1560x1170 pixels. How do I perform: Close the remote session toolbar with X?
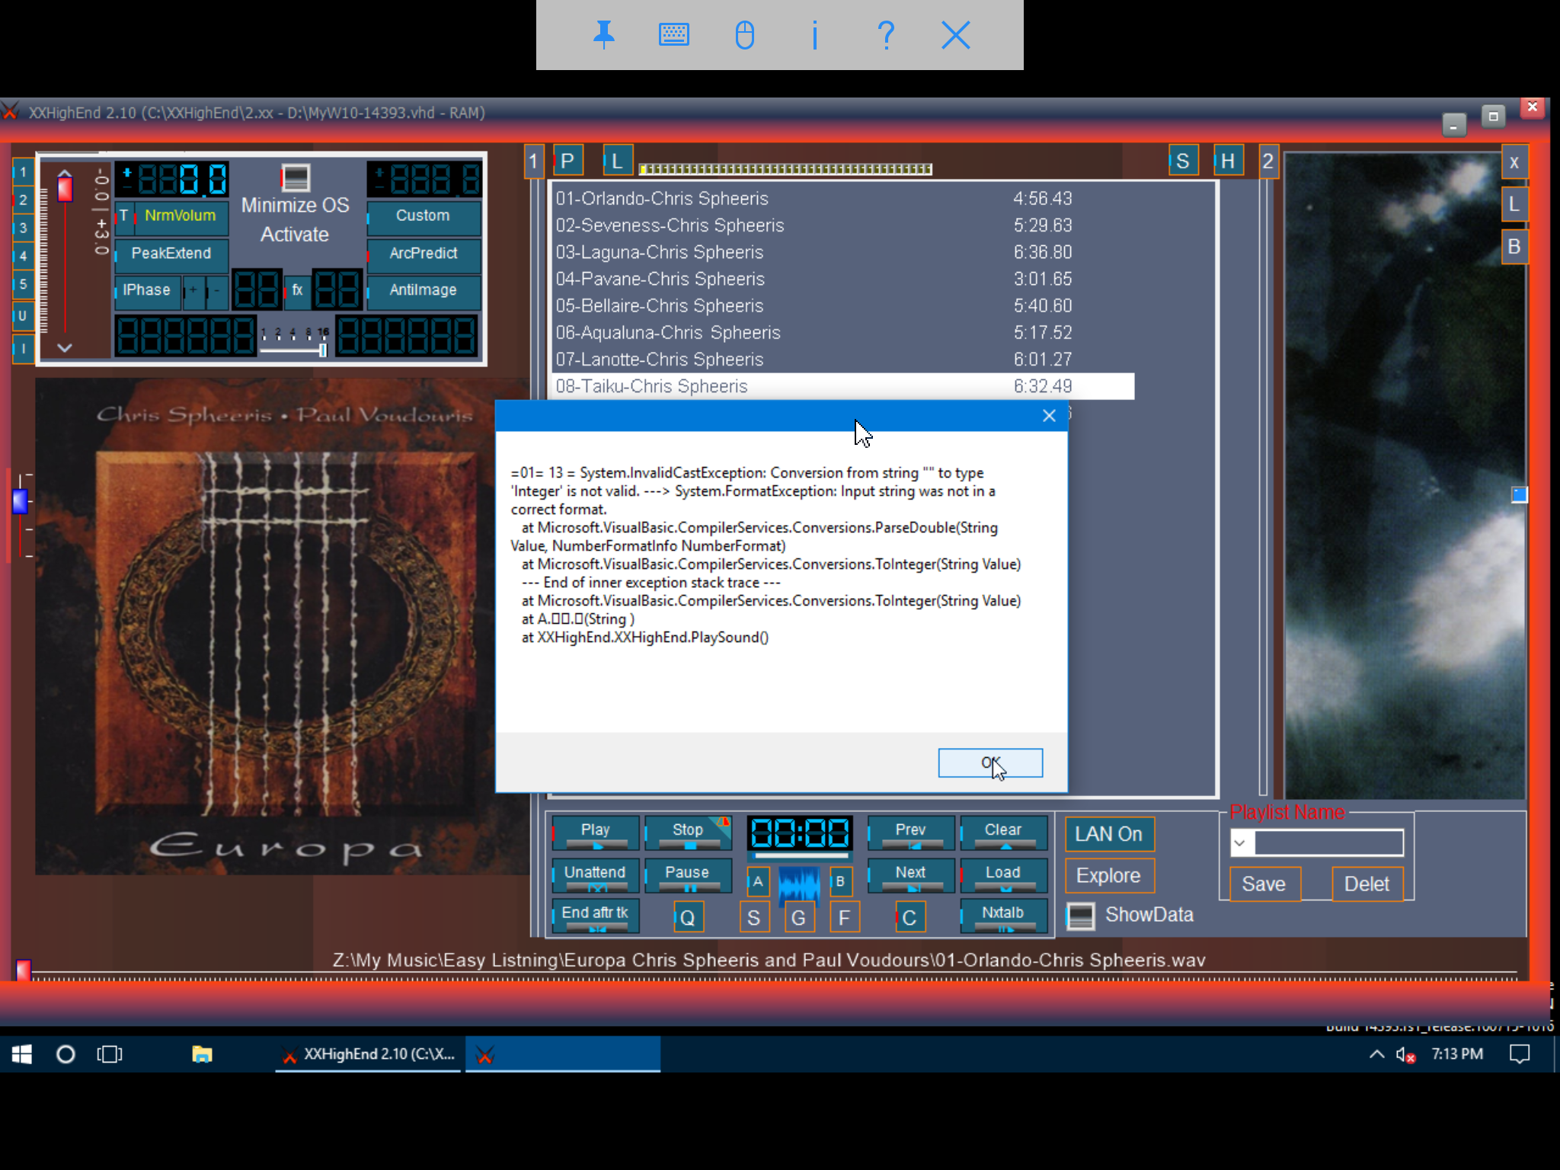[x=955, y=35]
